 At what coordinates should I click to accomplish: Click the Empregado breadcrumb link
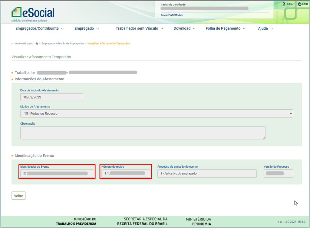tap(48, 43)
